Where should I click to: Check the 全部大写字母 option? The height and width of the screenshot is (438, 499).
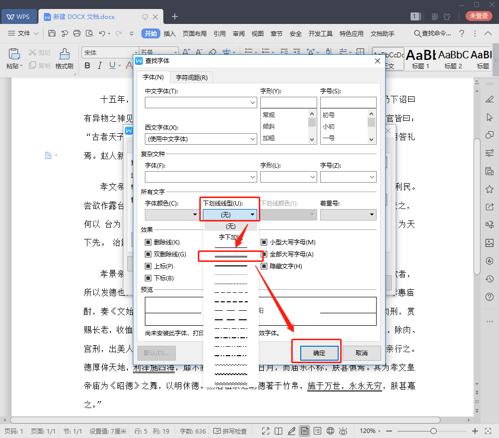(264, 254)
